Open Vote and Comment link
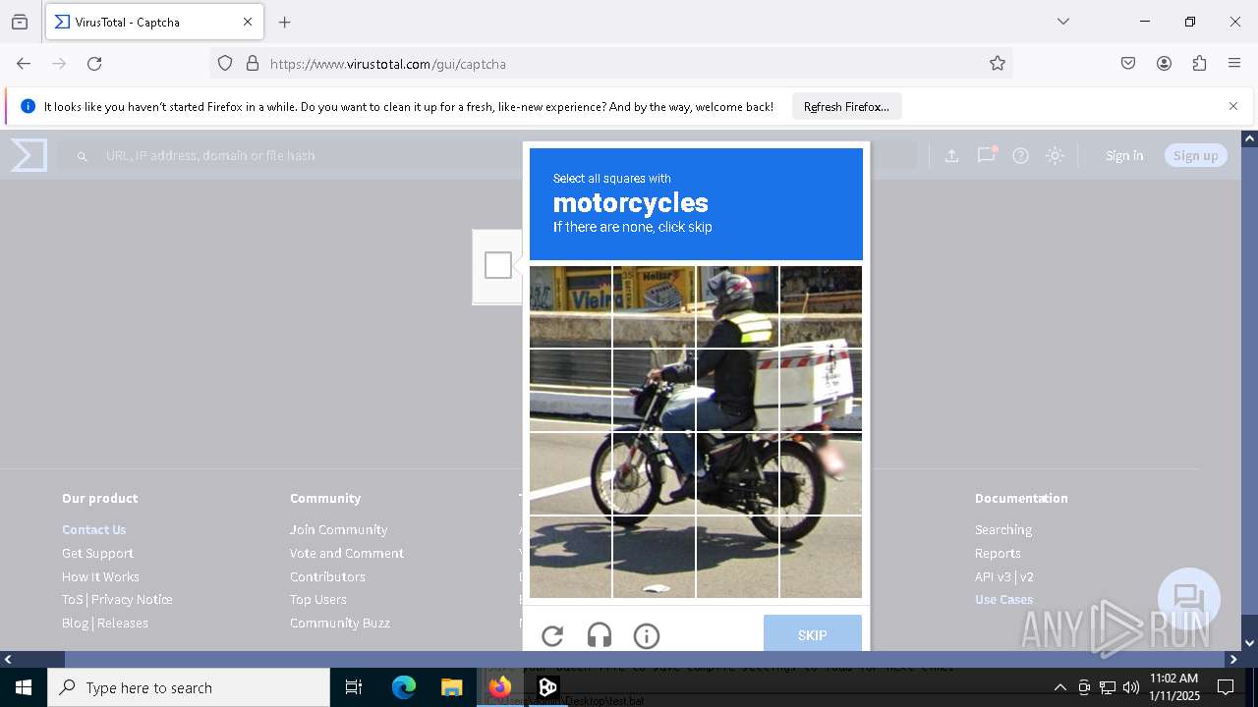Image resolution: width=1258 pixels, height=707 pixels. 347,553
